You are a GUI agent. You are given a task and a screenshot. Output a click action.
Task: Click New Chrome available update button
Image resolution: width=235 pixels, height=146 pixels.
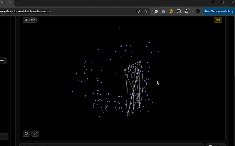[x=217, y=11]
